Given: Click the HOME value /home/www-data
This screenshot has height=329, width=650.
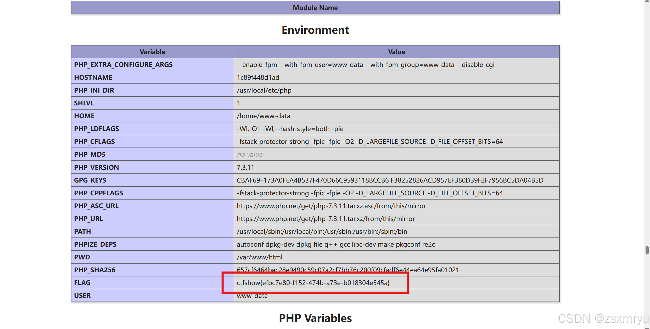Looking at the screenshot, I should click(263, 116).
